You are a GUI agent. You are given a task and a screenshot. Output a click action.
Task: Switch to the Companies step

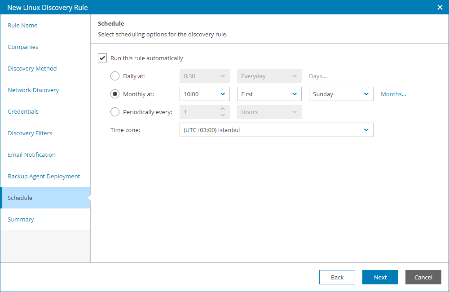coord(22,47)
